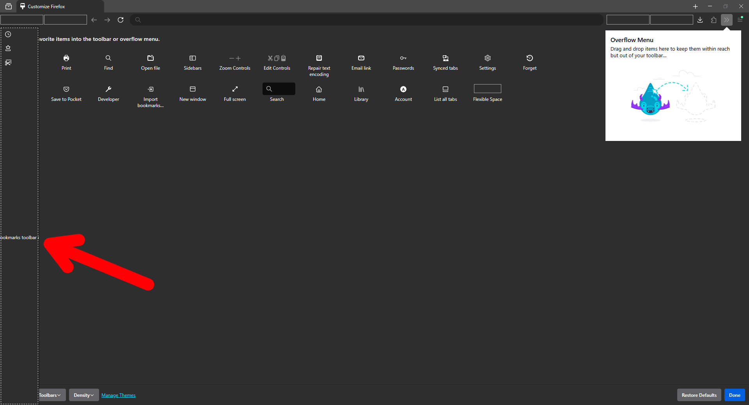Select the Library icon
The height and width of the screenshot is (405, 749).
361,89
